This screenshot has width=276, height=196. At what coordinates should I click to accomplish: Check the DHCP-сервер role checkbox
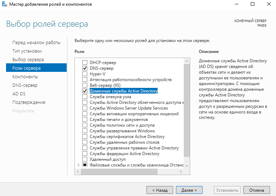point(85,63)
